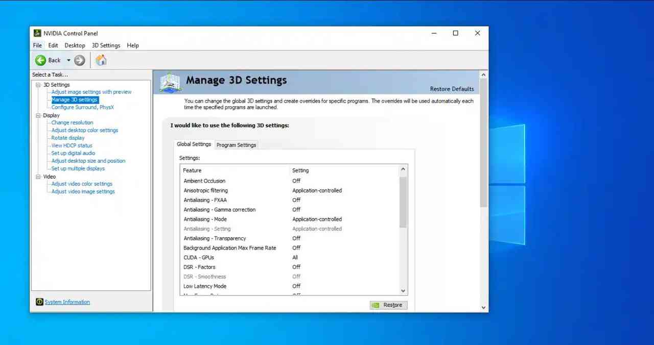Click the NVIDIA logo in title bar
This screenshot has width=654, height=345.
coord(37,33)
